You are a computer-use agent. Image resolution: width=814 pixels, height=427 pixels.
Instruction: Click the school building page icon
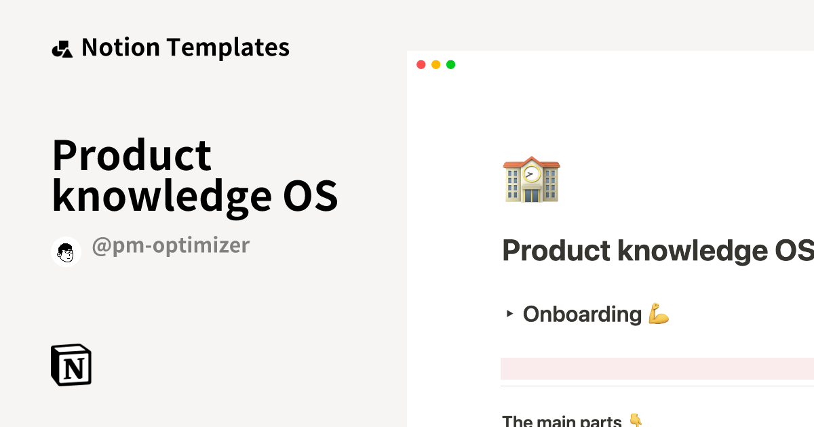tap(531, 180)
